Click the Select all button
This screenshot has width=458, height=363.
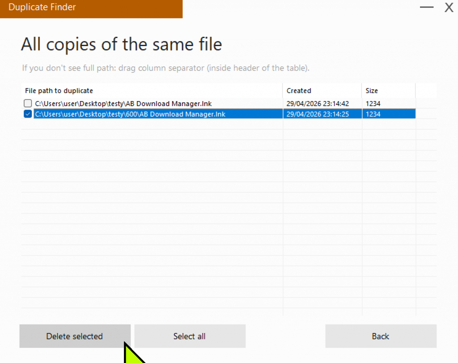(190, 336)
